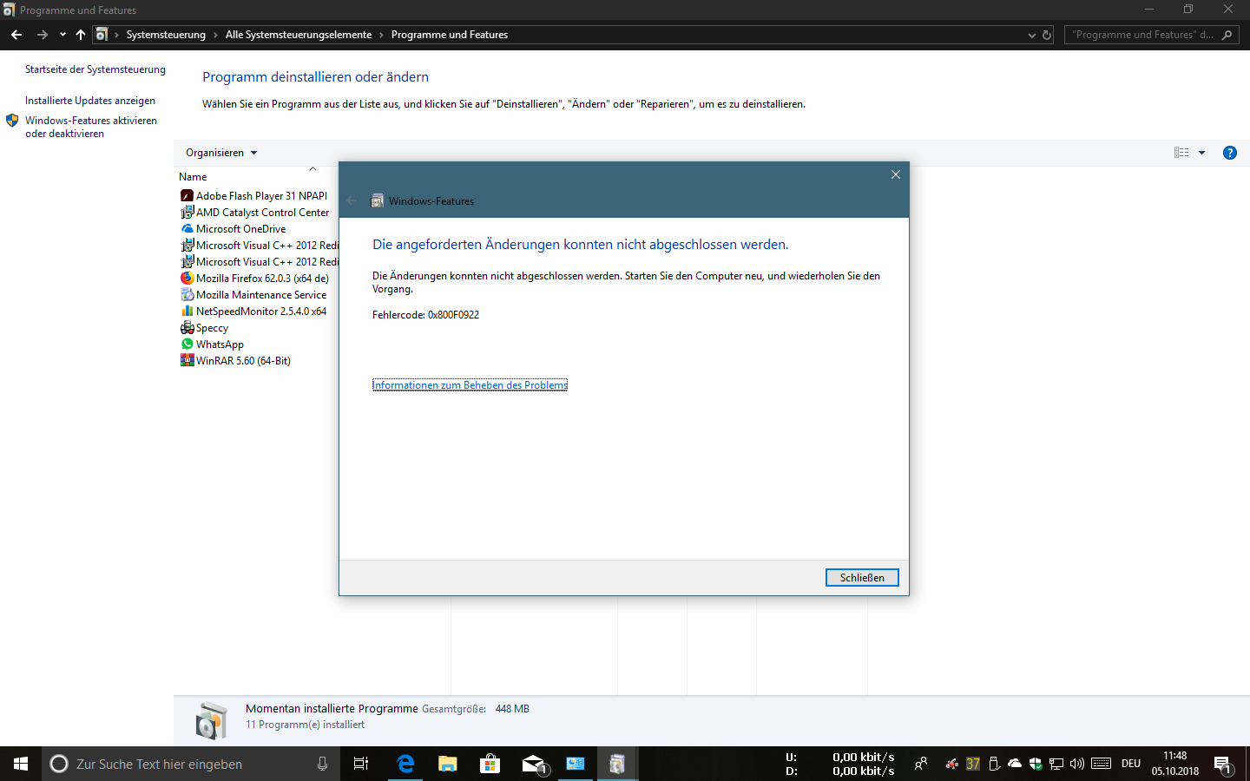Go forward using the forward arrow
Image resolution: width=1250 pixels, height=781 pixels.
click(x=42, y=35)
